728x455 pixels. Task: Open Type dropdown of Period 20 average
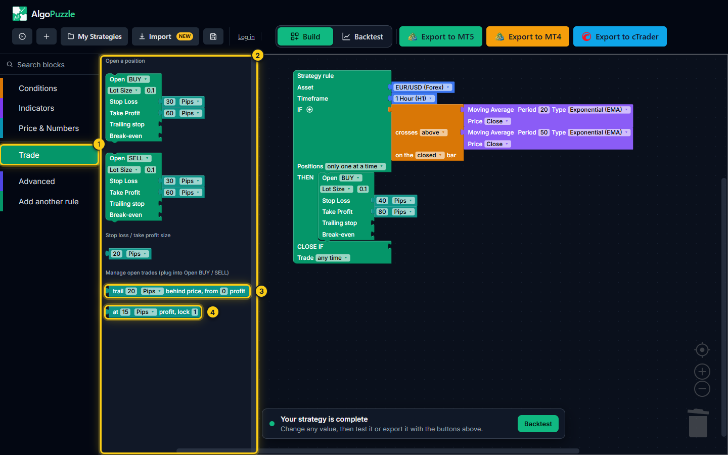[599, 110]
